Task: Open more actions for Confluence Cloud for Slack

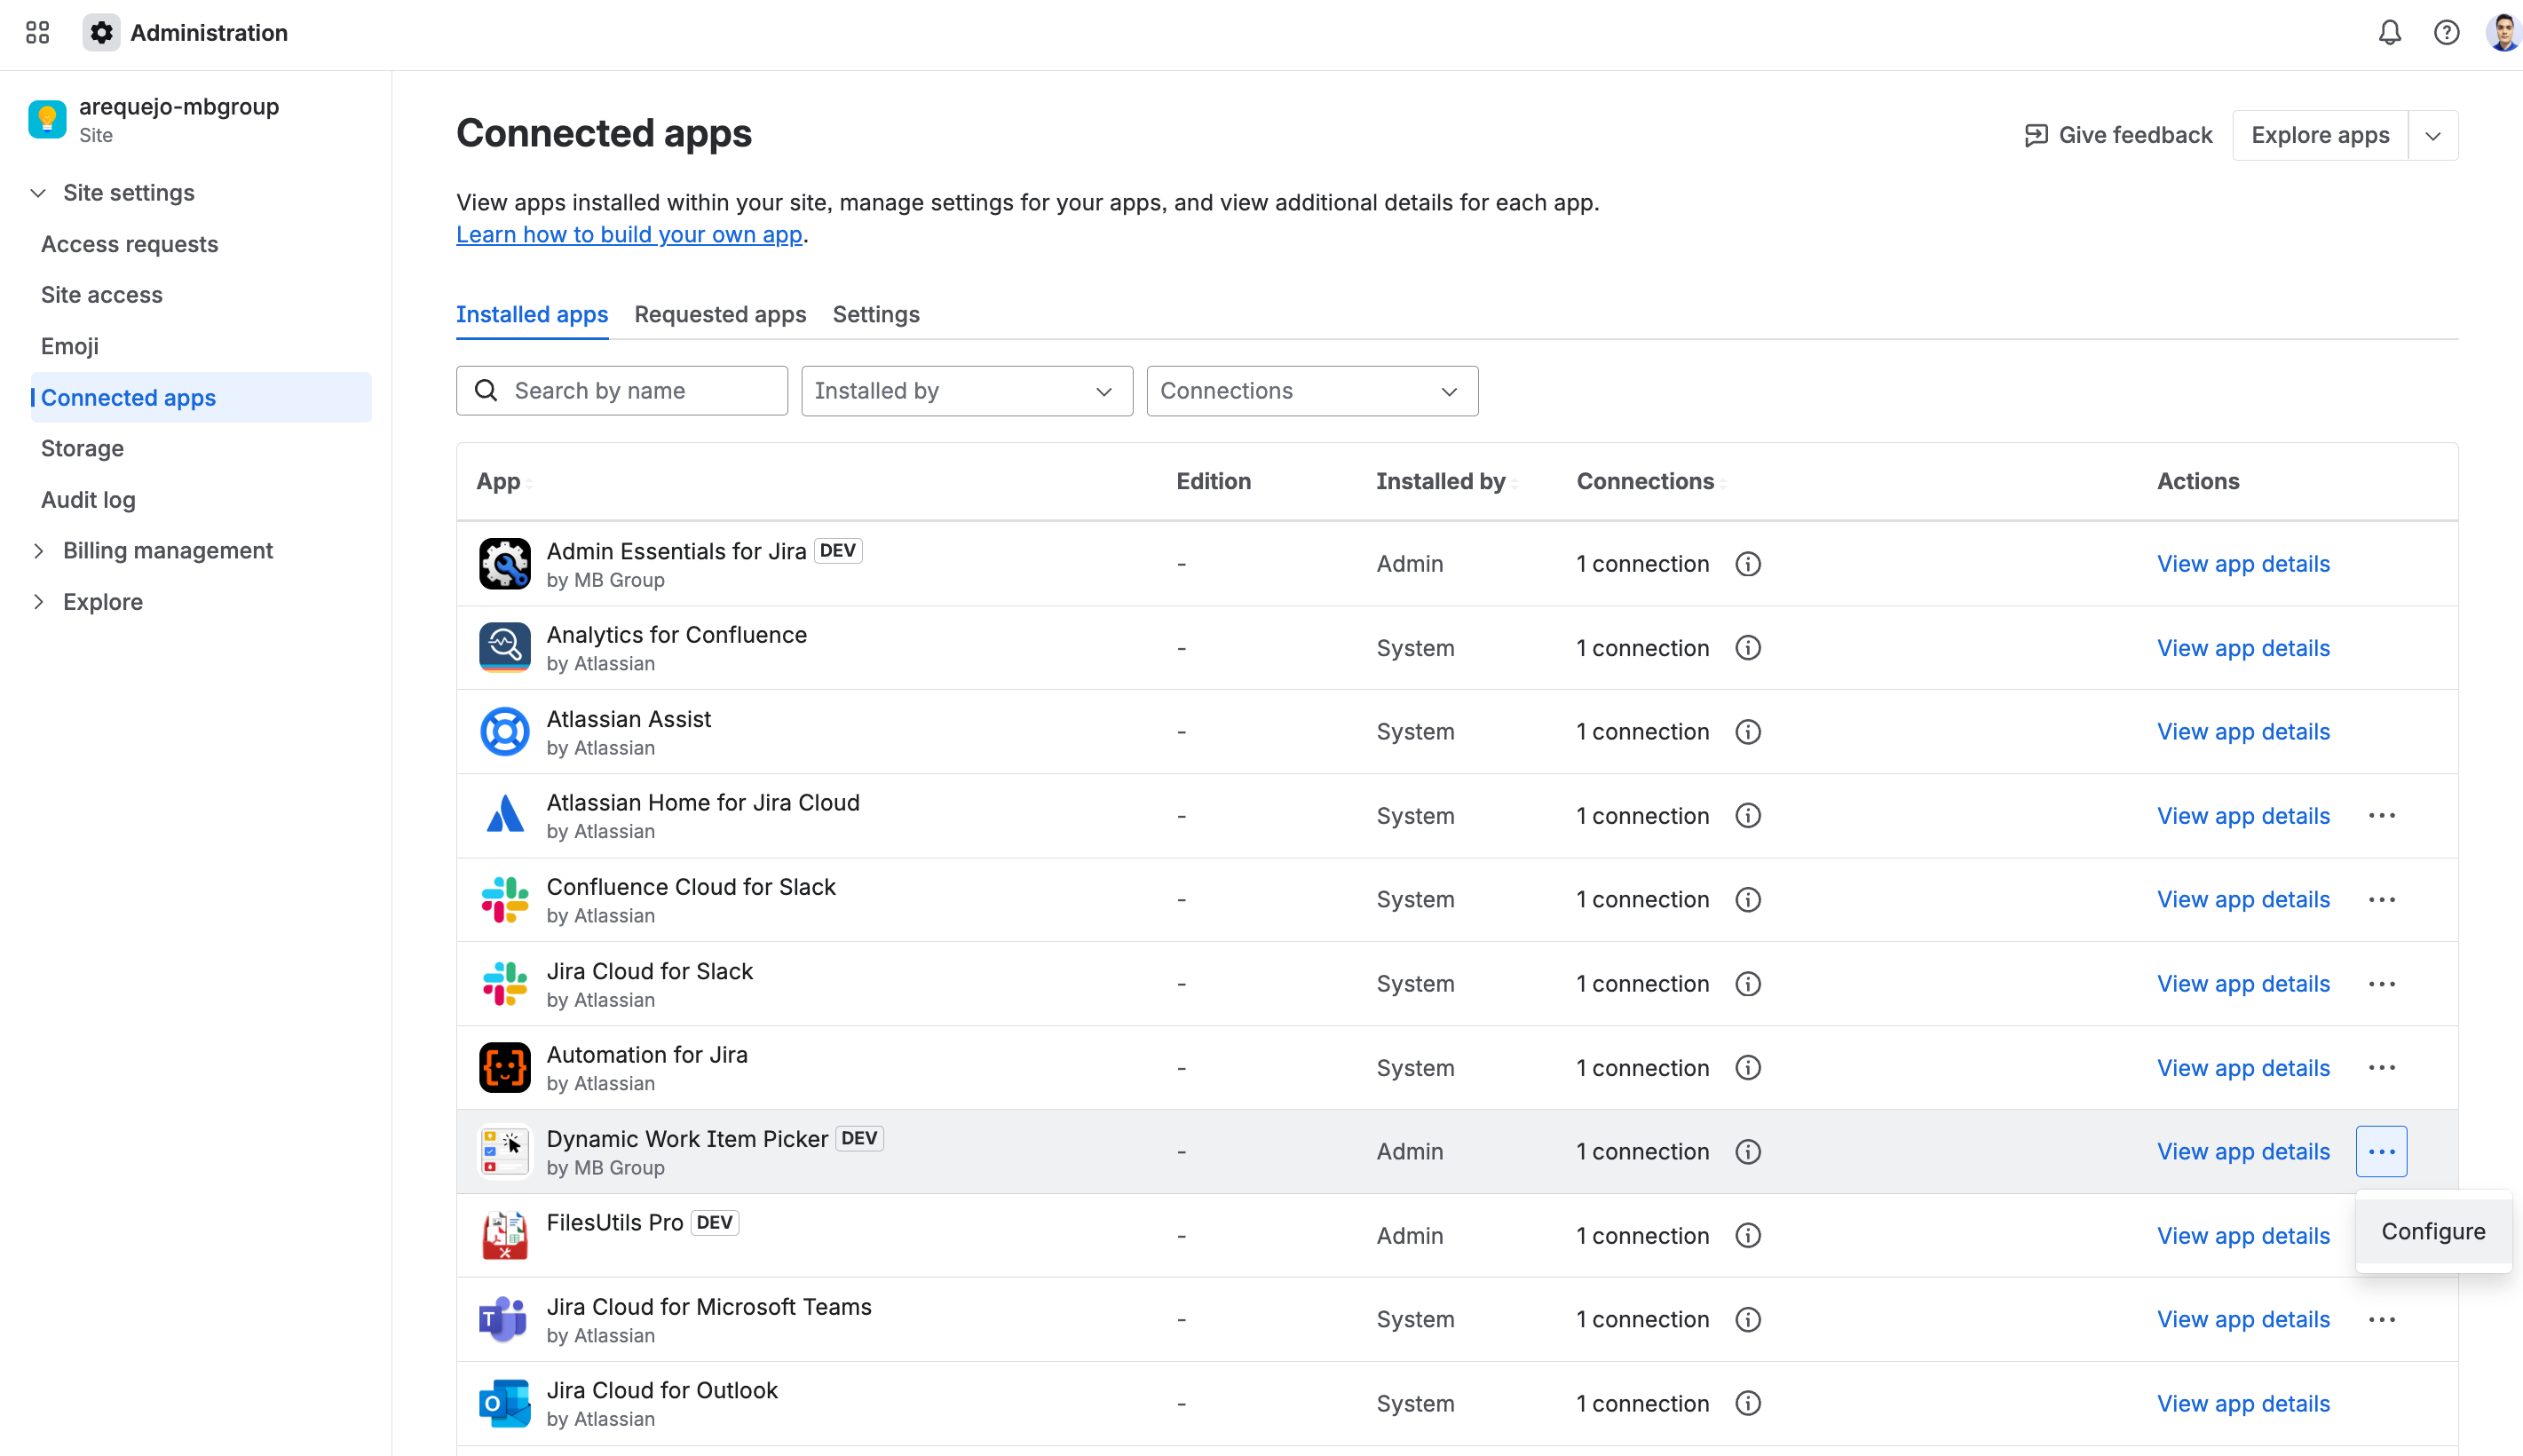Action: point(2381,900)
